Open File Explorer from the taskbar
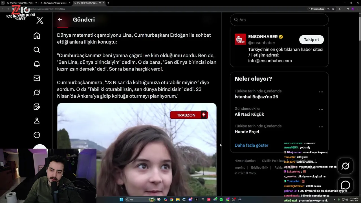 (178, 200)
